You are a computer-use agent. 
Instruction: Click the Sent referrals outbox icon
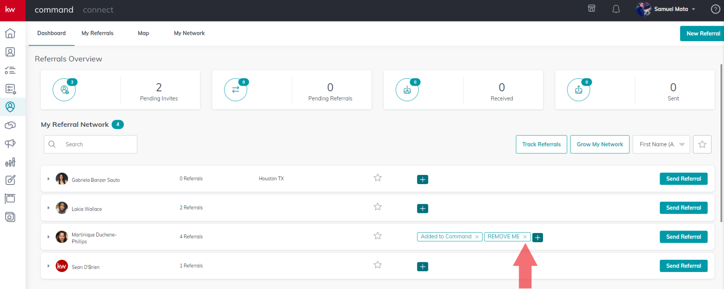click(x=579, y=90)
